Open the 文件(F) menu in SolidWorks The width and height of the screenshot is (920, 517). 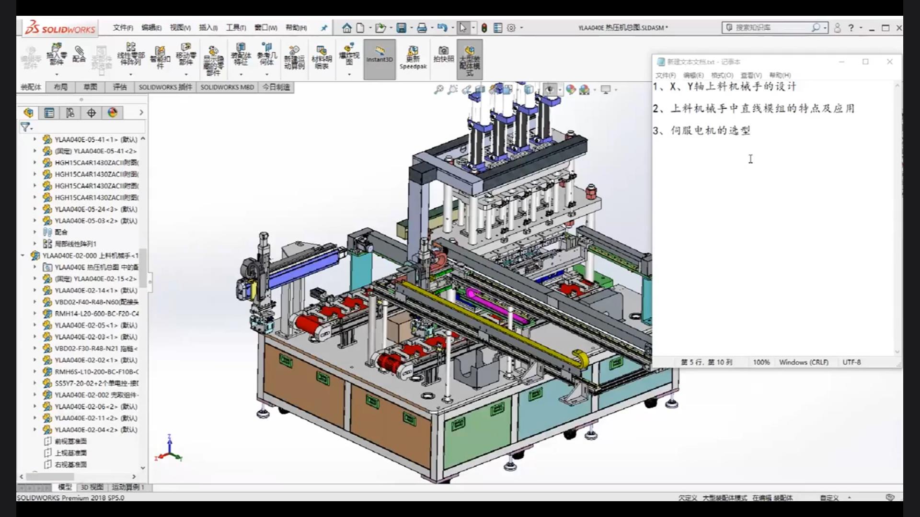pos(123,28)
